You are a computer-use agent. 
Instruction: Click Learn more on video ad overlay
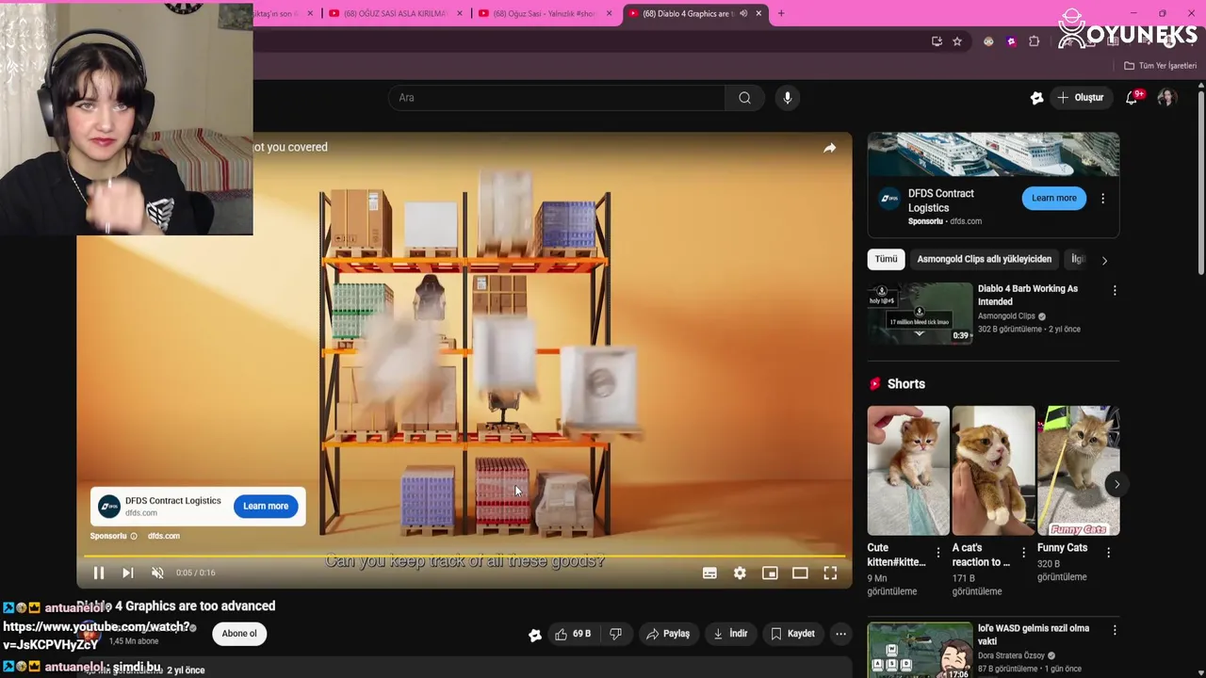pos(266,506)
